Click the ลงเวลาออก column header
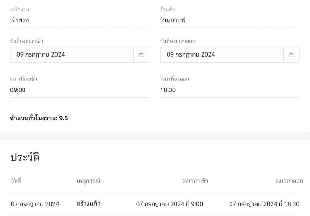This screenshot has height=216, width=310. [289, 181]
